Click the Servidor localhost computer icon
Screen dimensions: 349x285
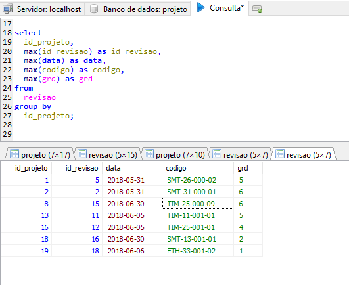pos(9,9)
